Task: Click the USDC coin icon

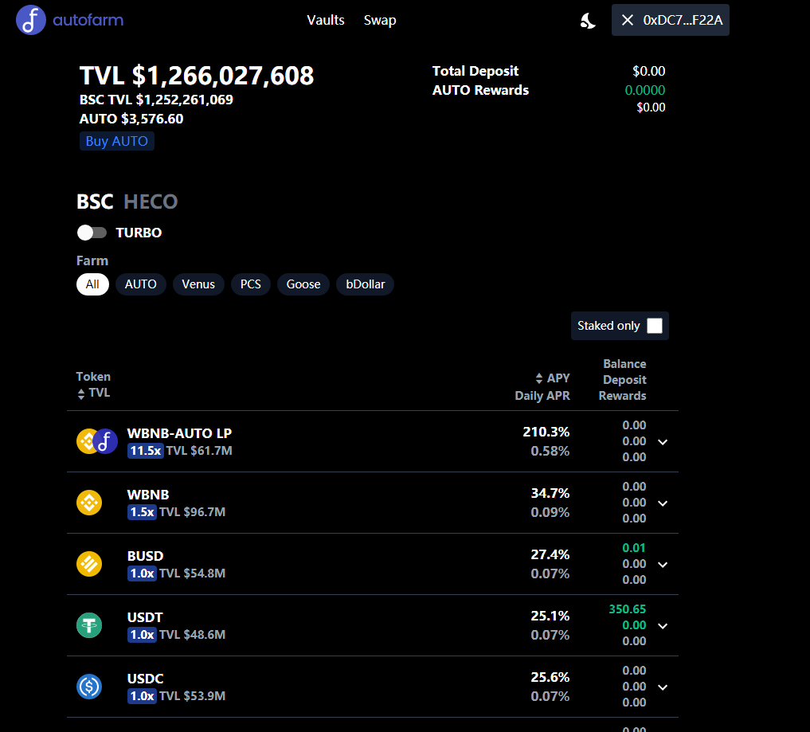Action: pos(89,687)
